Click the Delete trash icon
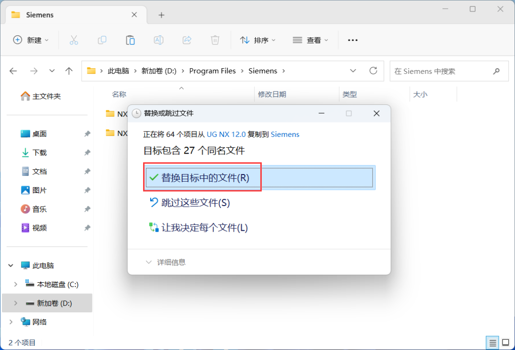The height and width of the screenshot is (350, 515). [x=215, y=40]
